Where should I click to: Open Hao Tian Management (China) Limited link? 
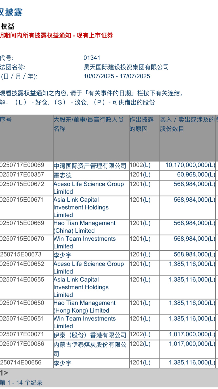(x=85, y=227)
